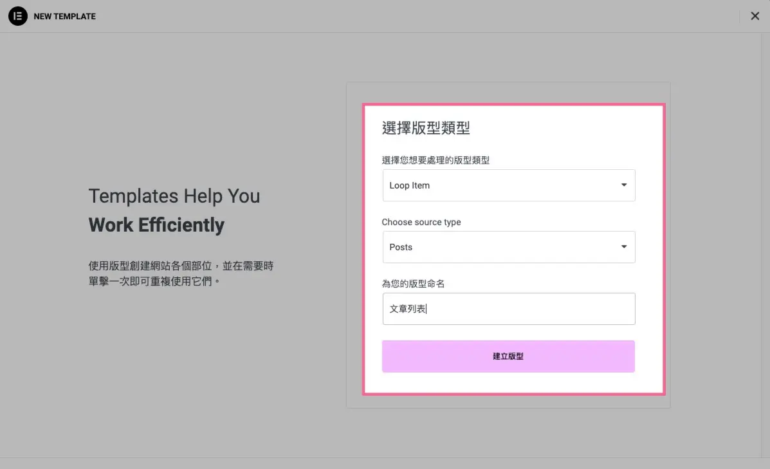The width and height of the screenshot is (770, 469).
Task: Click the NEW TEMPLATE header title
Action: tap(65, 16)
